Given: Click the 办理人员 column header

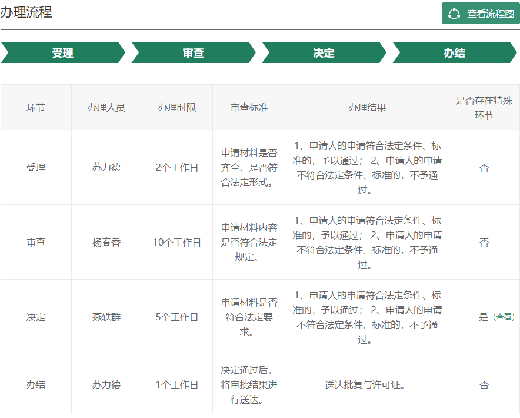Looking at the screenshot, I should 106,107.
